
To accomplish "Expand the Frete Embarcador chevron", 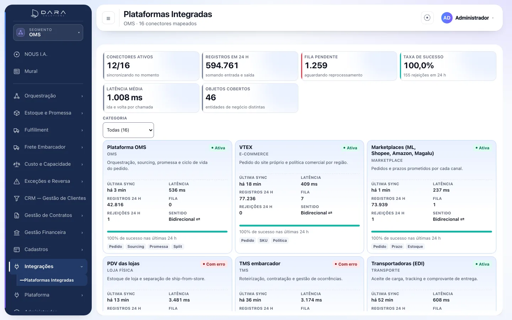I will [82, 147].
